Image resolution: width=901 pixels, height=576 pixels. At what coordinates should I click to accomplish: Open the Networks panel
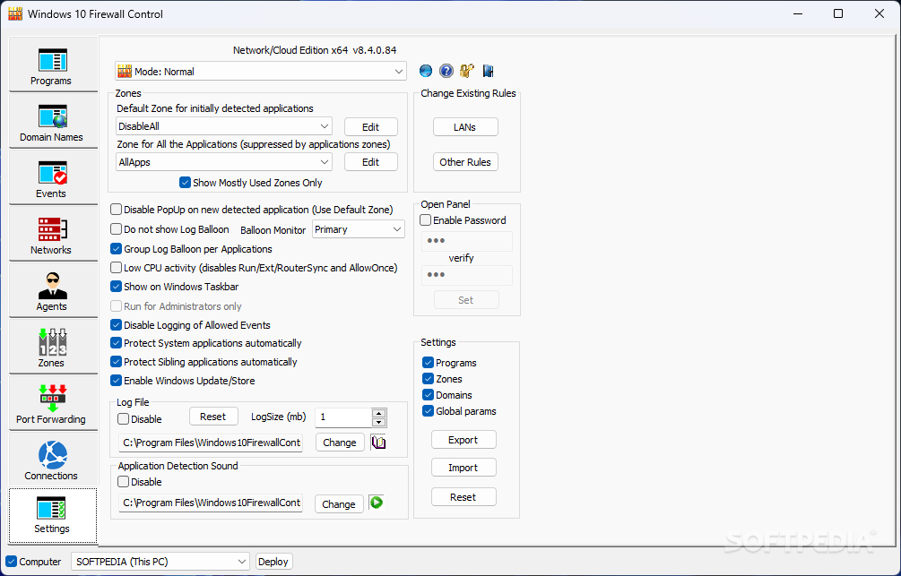53,234
